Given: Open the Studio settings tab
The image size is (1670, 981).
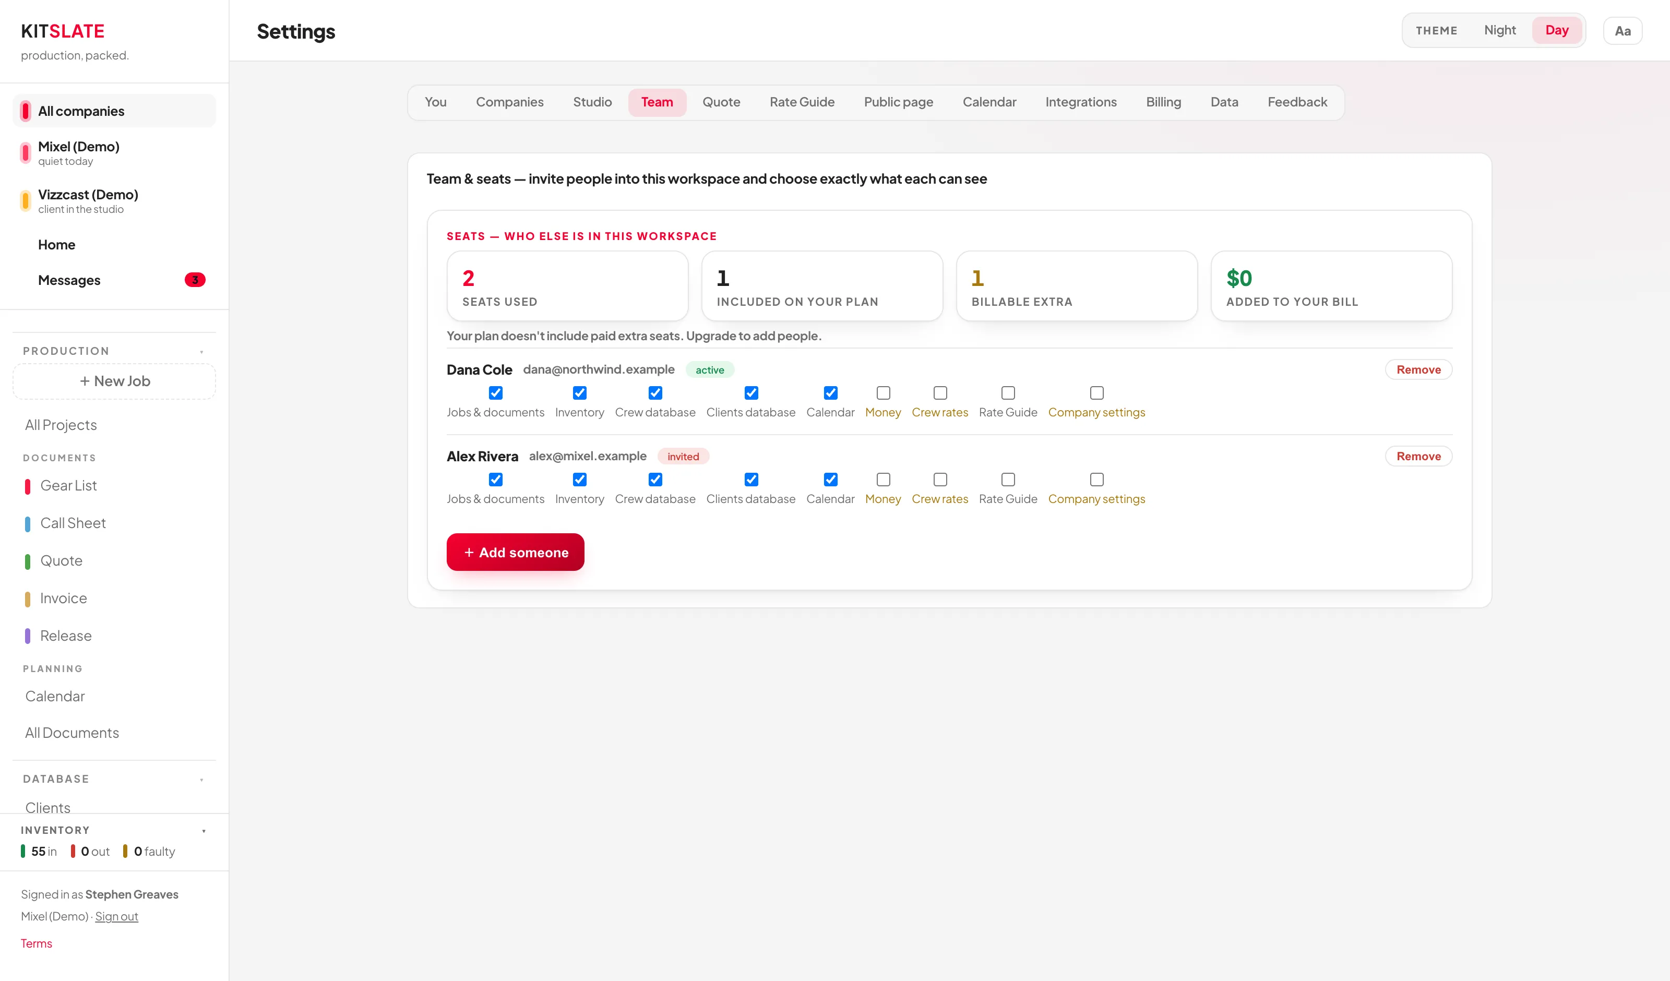Looking at the screenshot, I should click(592, 102).
